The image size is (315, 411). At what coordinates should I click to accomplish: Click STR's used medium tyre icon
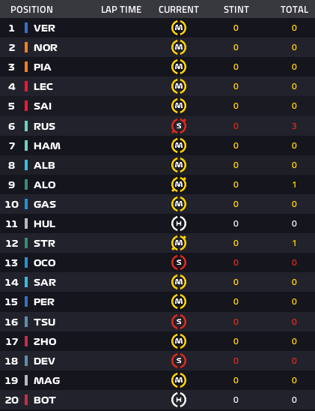179,243
